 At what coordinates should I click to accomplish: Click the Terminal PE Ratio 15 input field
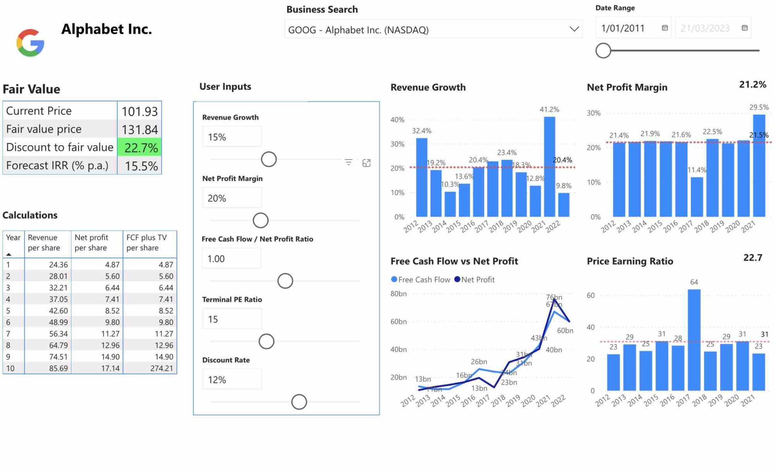pyautogui.click(x=232, y=319)
